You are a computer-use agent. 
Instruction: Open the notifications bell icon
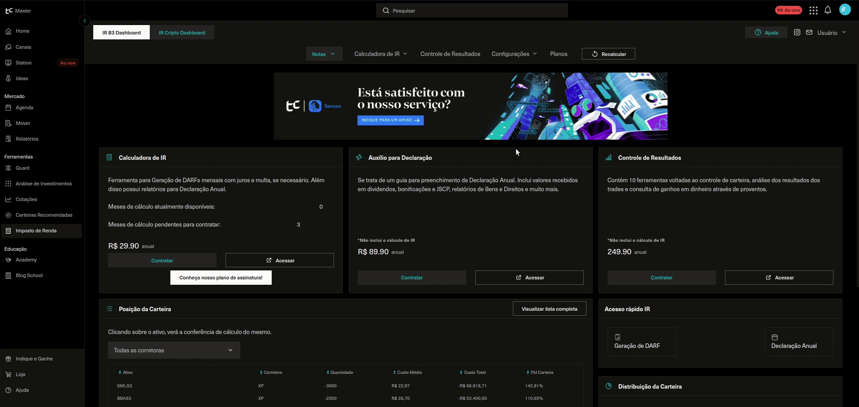click(828, 10)
